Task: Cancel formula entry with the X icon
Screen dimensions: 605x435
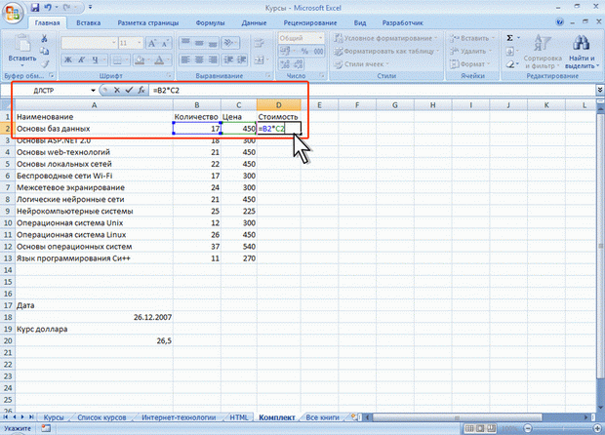Action: (117, 90)
